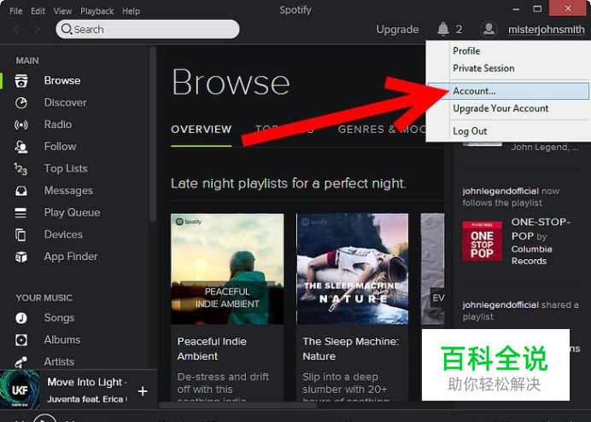This screenshot has width=591, height=422.
Task: Open the Follow label in the sidebar
Action: pos(60,147)
